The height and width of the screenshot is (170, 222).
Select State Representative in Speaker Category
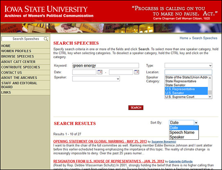186,81
